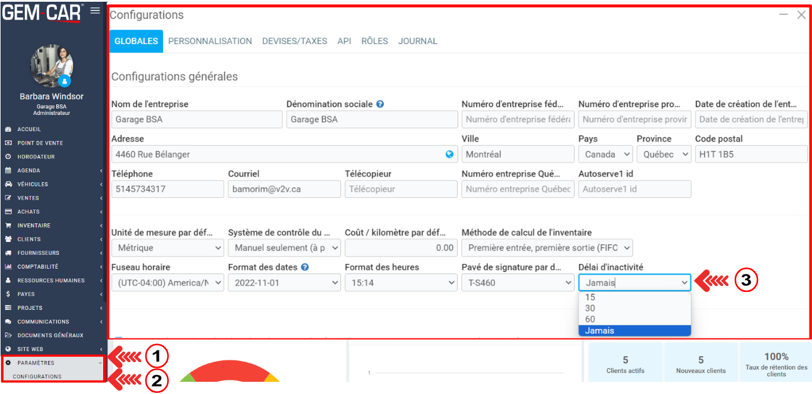The image size is (812, 394).
Task: Click the Horodateur clock icon
Action: (8, 157)
